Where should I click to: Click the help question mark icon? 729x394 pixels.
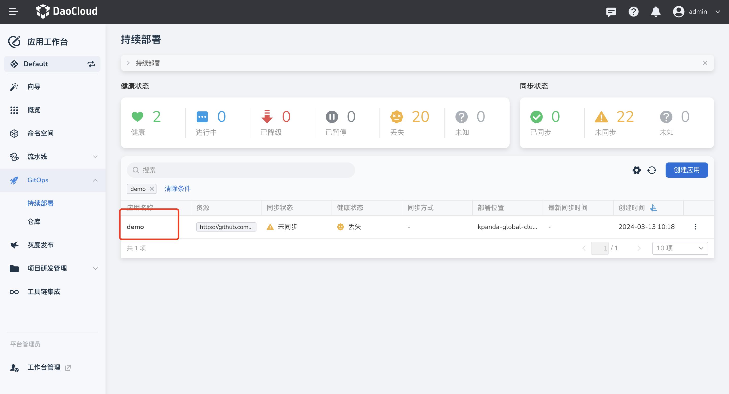tap(633, 12)
